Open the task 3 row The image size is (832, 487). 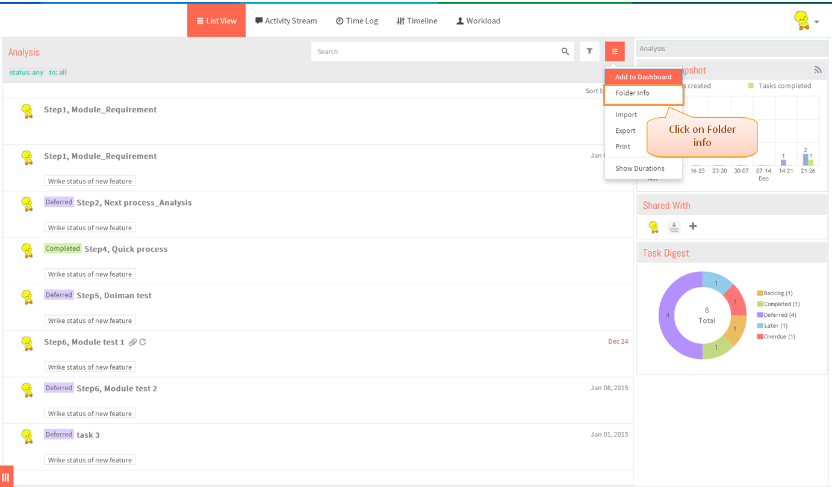(88, 435)
